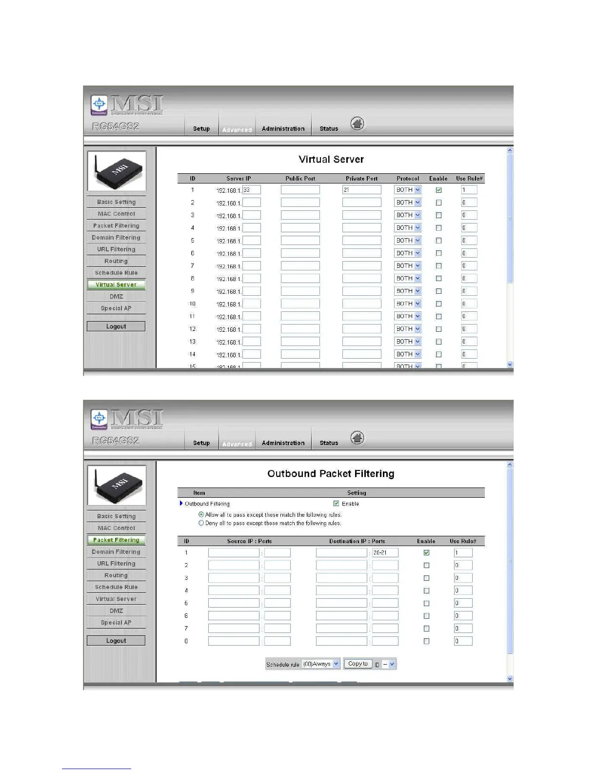Uncheck Enable for Virtual Server ID 1
597x773 pixels.
438,190
